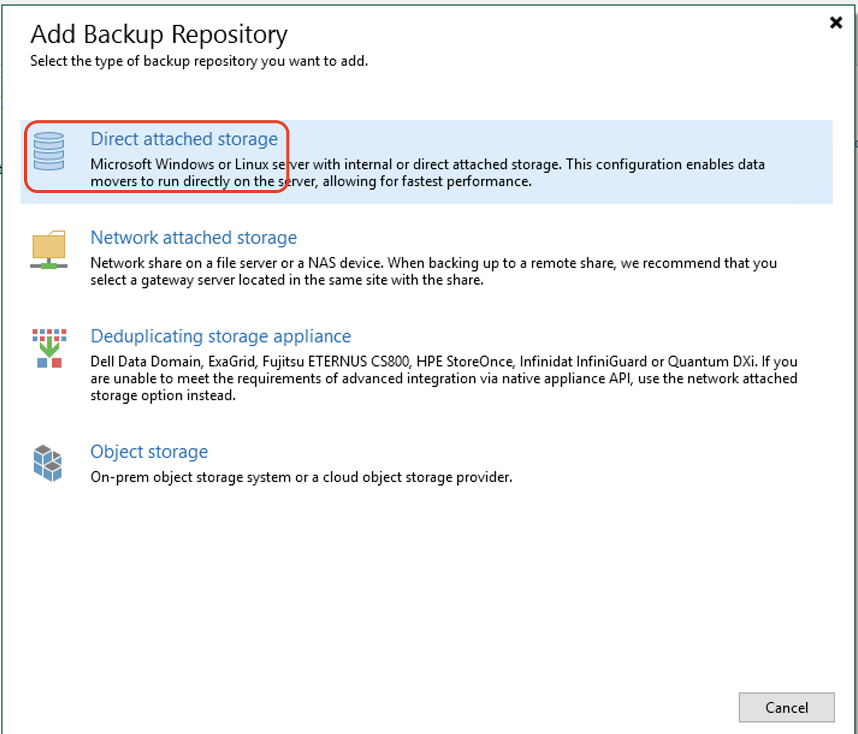The height and width of the screenshot is (734, 858).
Task: Close the dialog with the X button
Action: tap(836, 23)
